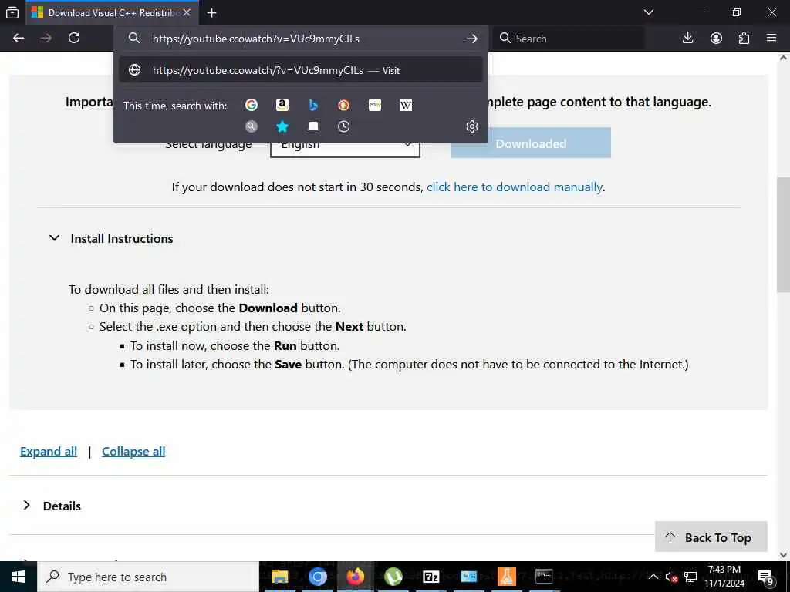Open the Downloads panel icon

687,39
